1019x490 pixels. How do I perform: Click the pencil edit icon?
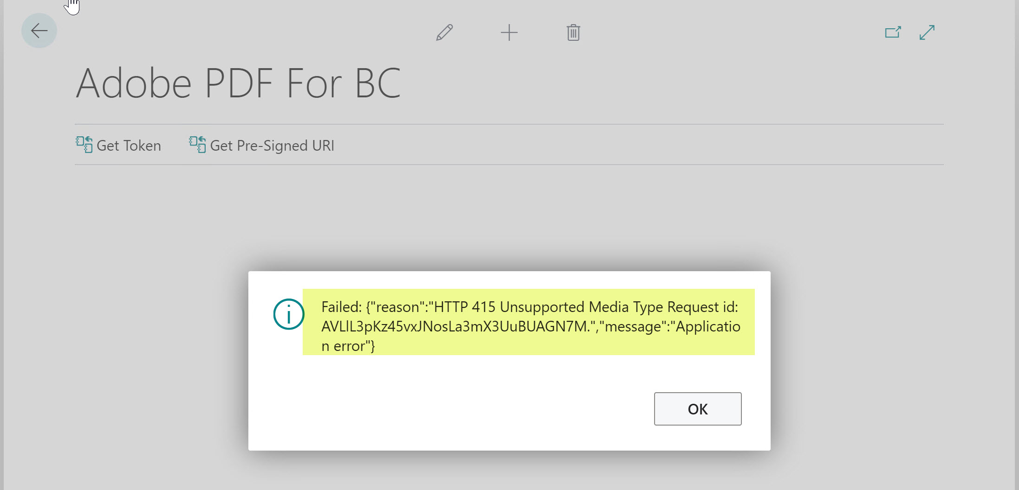tap(444, 32)
